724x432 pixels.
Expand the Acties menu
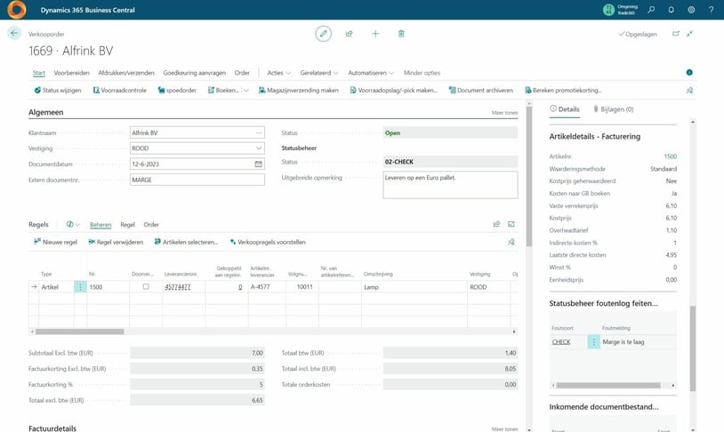[x=279, y=73]
